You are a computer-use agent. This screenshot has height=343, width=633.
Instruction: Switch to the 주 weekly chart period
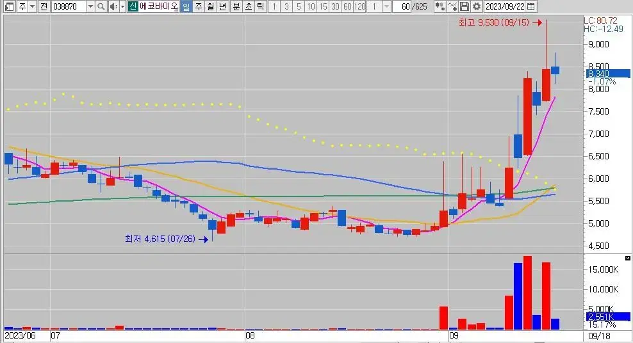pos(199,6)
